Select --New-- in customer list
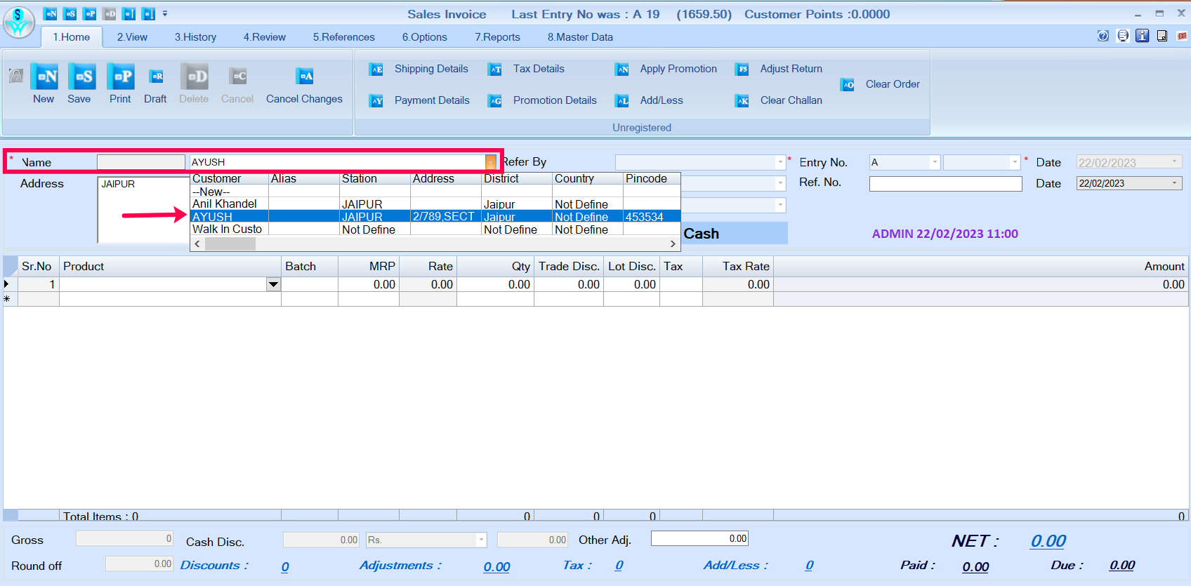Viewport: 1191px width, 586px height. pyautogui.click(x=435, y=192)
